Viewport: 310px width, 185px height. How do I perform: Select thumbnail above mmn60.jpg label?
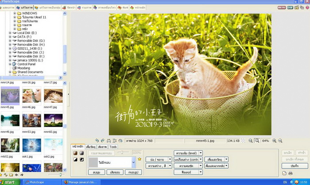pyautogui.click(x=53, y=120)
